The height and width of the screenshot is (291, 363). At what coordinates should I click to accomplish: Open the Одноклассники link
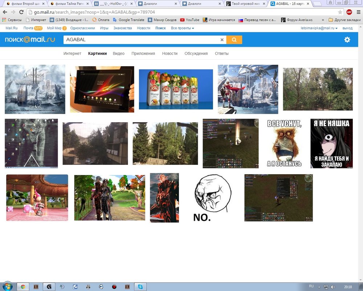tap(82, 28)
